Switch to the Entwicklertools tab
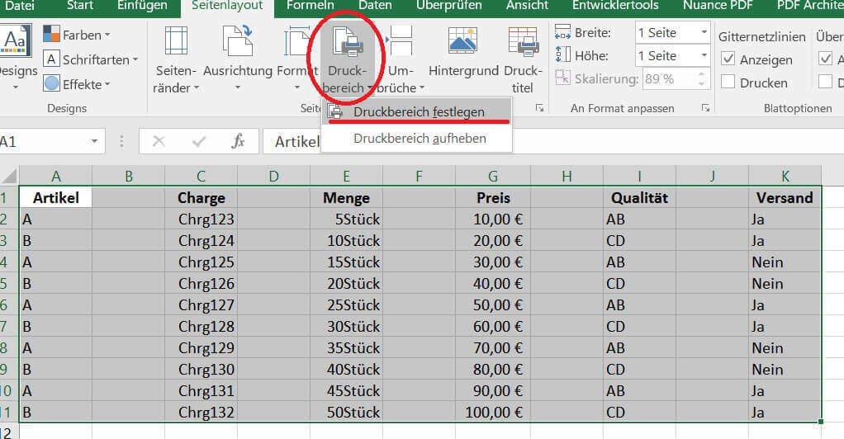The image size is (844, 439). point(615,6)
